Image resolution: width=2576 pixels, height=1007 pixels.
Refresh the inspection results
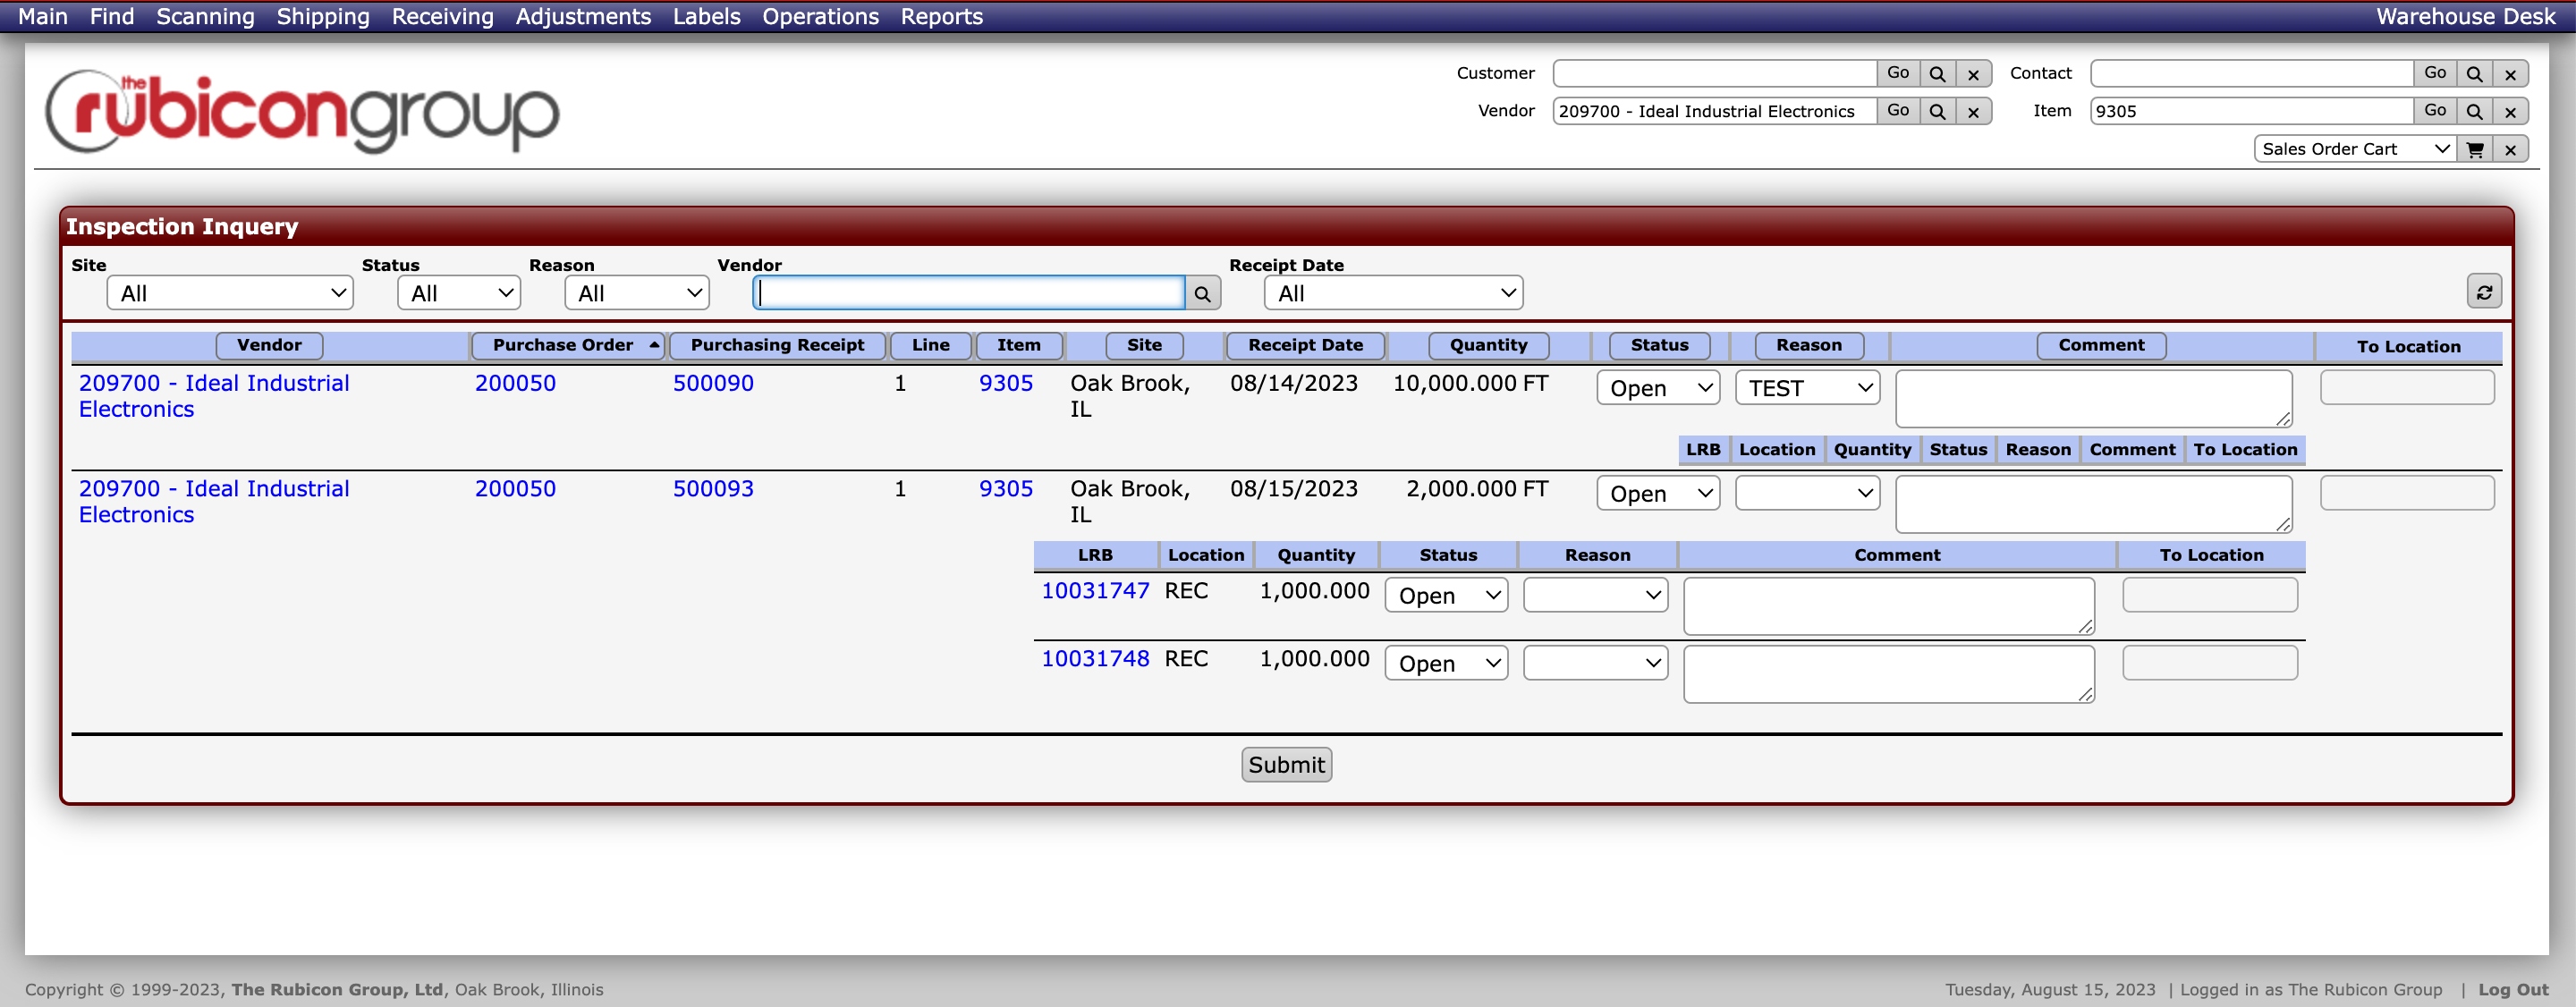pos(2485,291)
